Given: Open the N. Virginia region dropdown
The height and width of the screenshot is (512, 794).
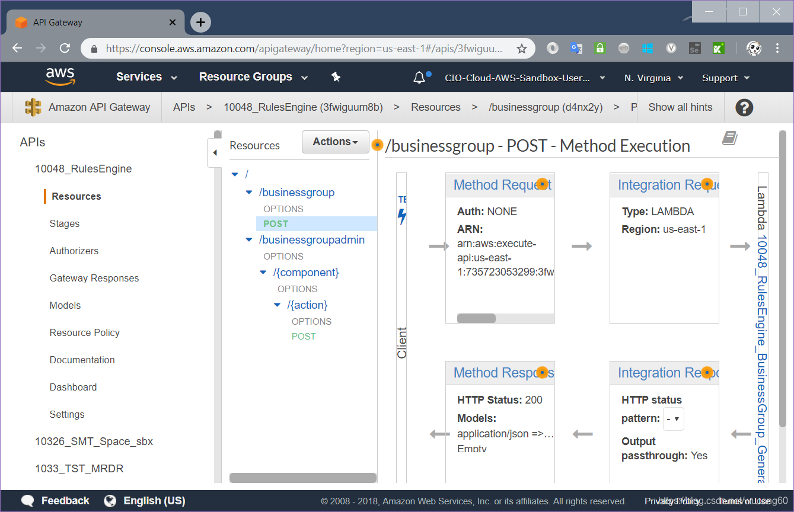Looking at the screenshot, I should [653, 78].
